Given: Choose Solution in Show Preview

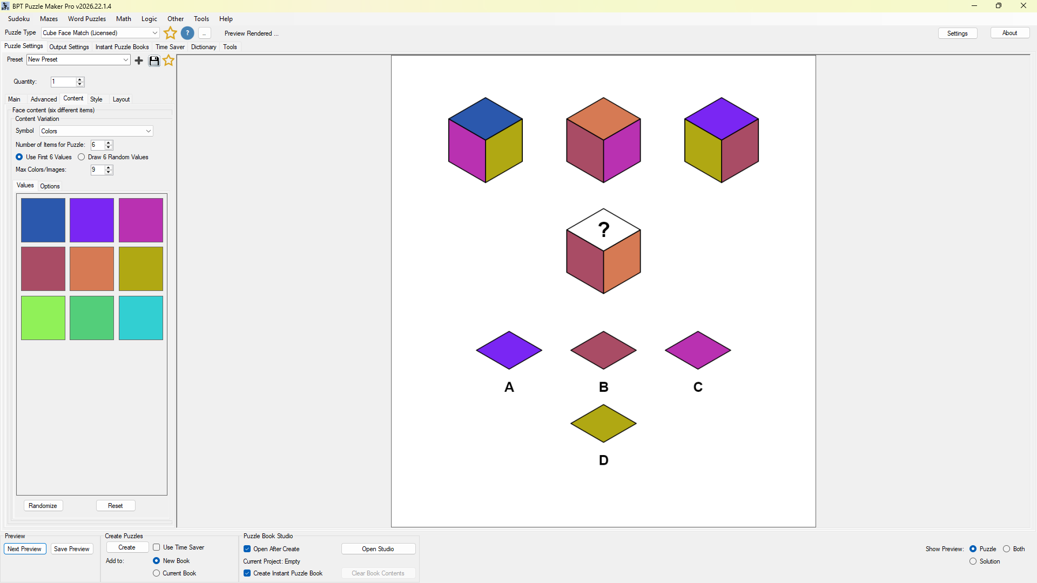Looking at the screenshot, I should [x=973, y=561].
